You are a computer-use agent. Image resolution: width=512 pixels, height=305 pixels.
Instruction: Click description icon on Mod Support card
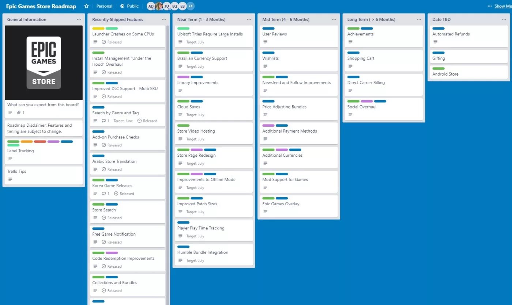click(x=265, y=187)
